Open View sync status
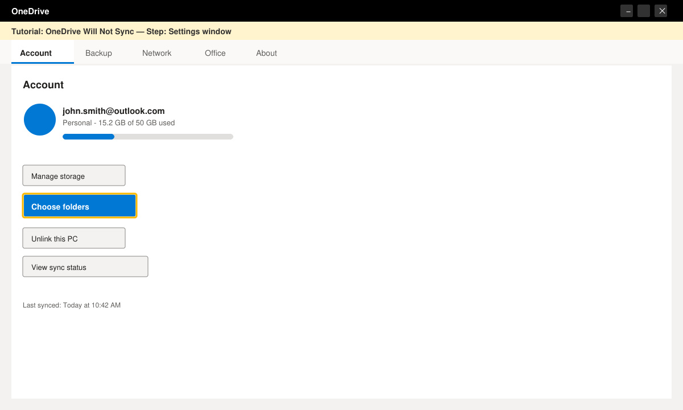The image size is (683, 410). [x=85, y=266]
